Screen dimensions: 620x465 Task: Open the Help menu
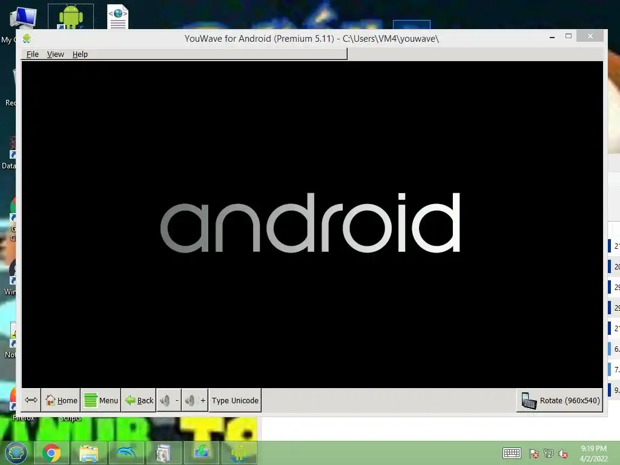tap(80, 54)
